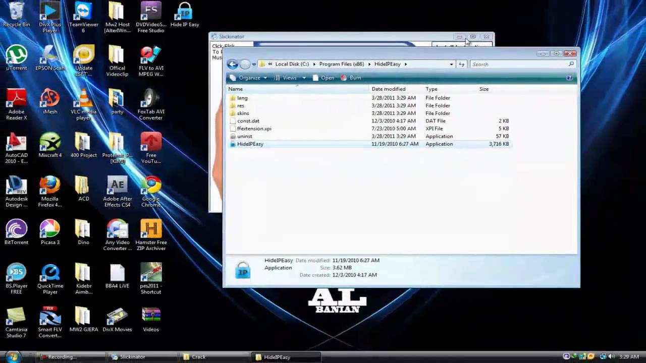This screenshot has height=363, width=646.
Task: Open Mixcraft 4 desktop shortcut
Action: pos(49,145)
